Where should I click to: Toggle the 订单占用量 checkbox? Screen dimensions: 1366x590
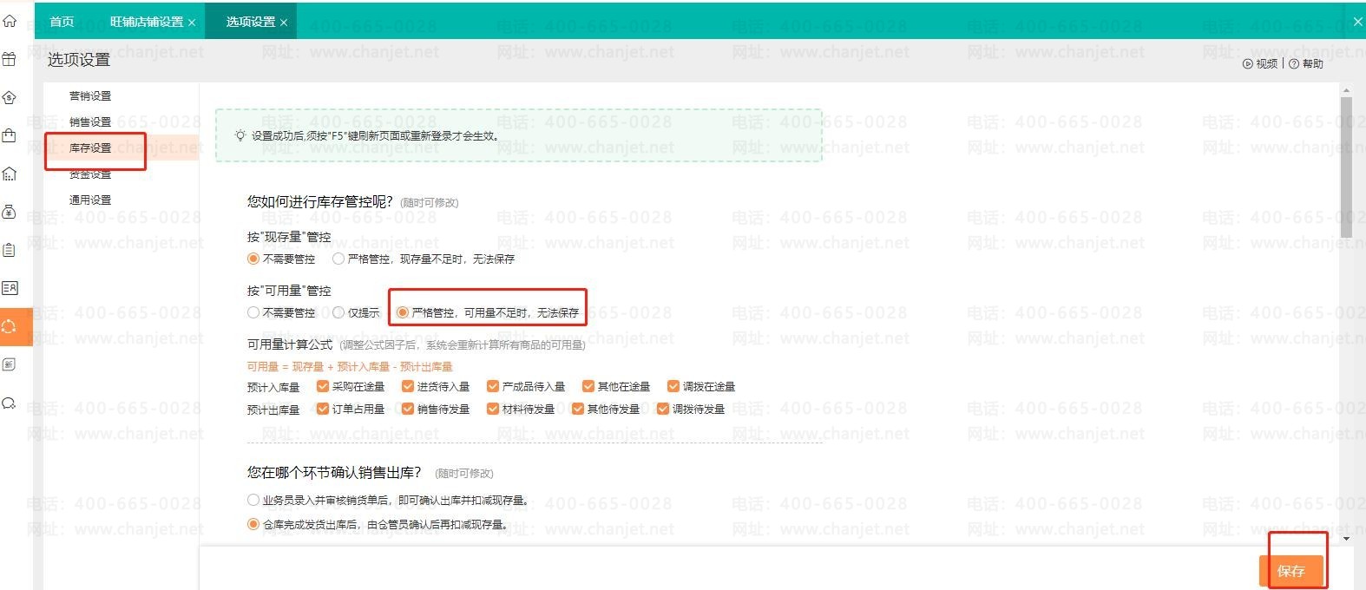click(323, 409)
